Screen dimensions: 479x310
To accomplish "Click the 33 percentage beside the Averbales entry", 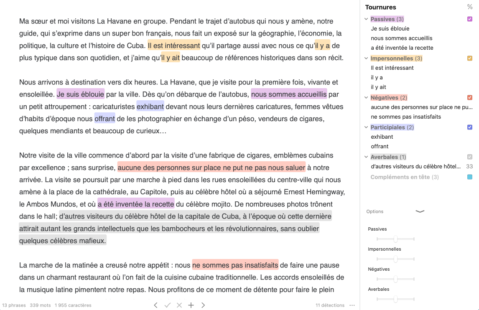I will click(x=469, y=166).
